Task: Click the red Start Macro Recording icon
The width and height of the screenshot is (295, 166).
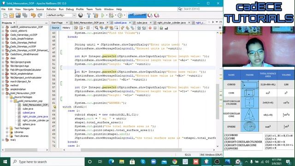Action: click(150, 28)
